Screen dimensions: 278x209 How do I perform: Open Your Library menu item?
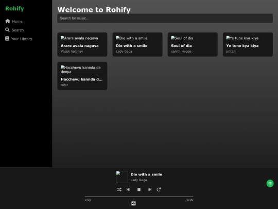[19, 39]
